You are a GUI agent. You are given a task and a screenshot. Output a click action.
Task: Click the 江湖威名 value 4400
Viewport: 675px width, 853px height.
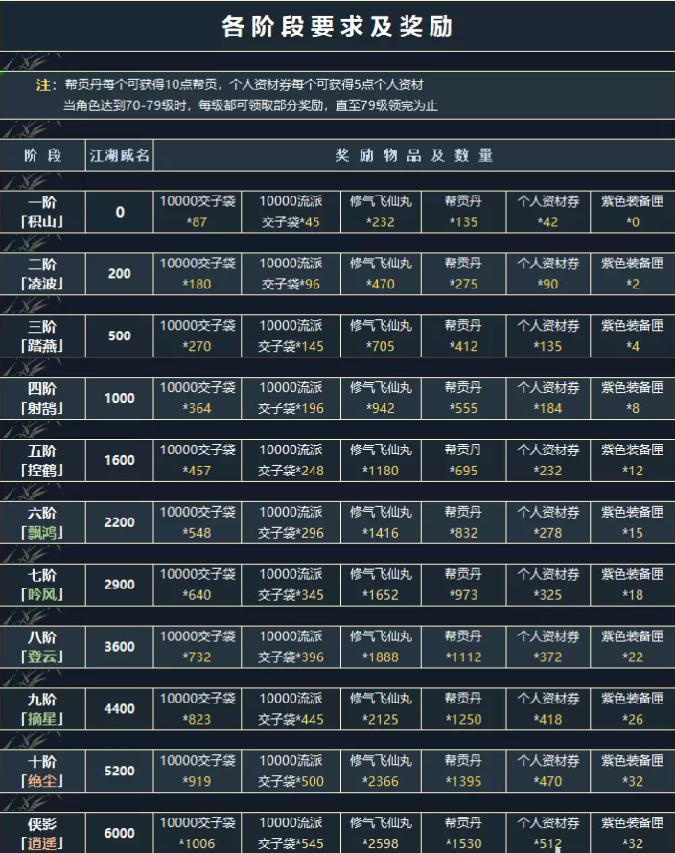[x=119, y=709]
